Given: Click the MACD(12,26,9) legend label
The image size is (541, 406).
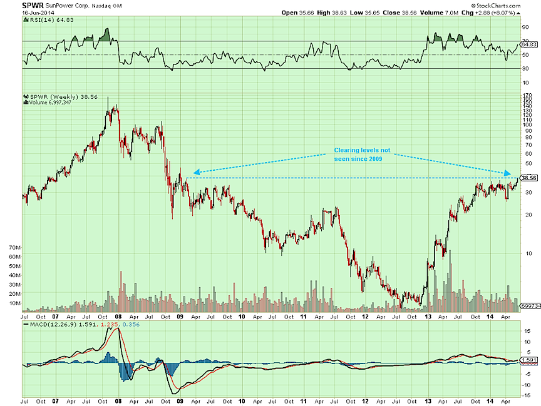Looking at the screenshot, I should (x=53, y=324).
